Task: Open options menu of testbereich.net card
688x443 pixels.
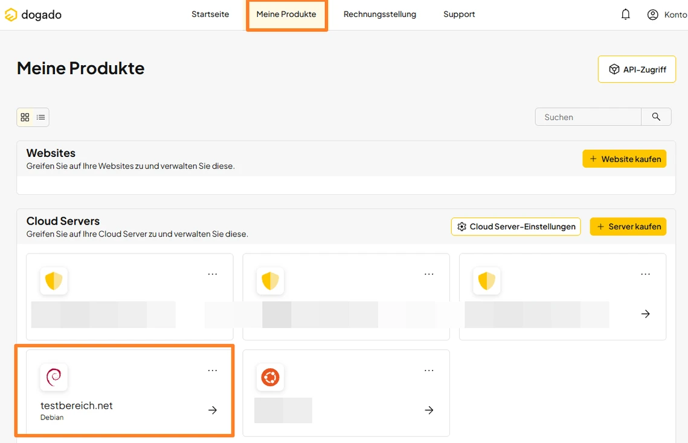Action: [x=213, y=371]
